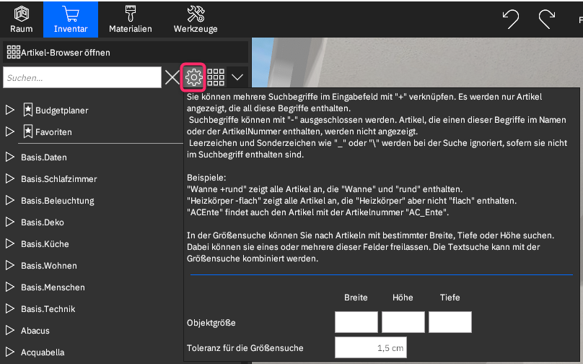Click the Toleranz für die Größensuche label

pyautogui.click(x=245, y=348)
